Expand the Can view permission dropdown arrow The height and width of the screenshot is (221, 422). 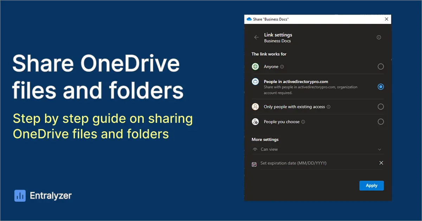(379, 150)
